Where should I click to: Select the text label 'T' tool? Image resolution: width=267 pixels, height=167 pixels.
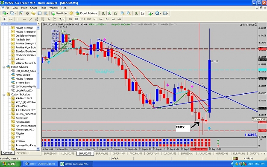click(55, 19)
